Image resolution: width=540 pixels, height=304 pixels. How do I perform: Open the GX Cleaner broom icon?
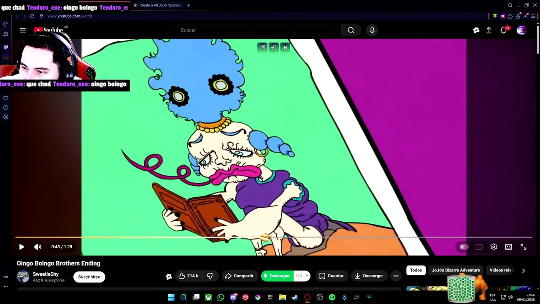tap(6, 34)
